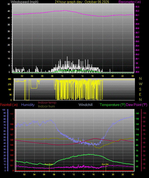149x178 pixels.
Task: Click the Indoor hum legend label
Action: (46, 106)
